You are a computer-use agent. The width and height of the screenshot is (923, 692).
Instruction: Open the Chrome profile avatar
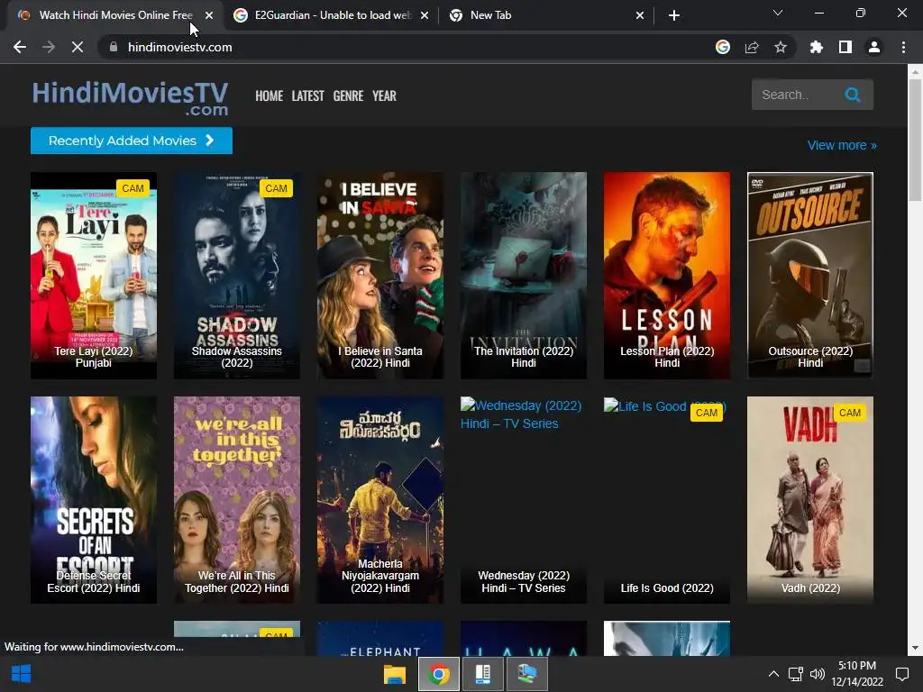coord(874,47)
